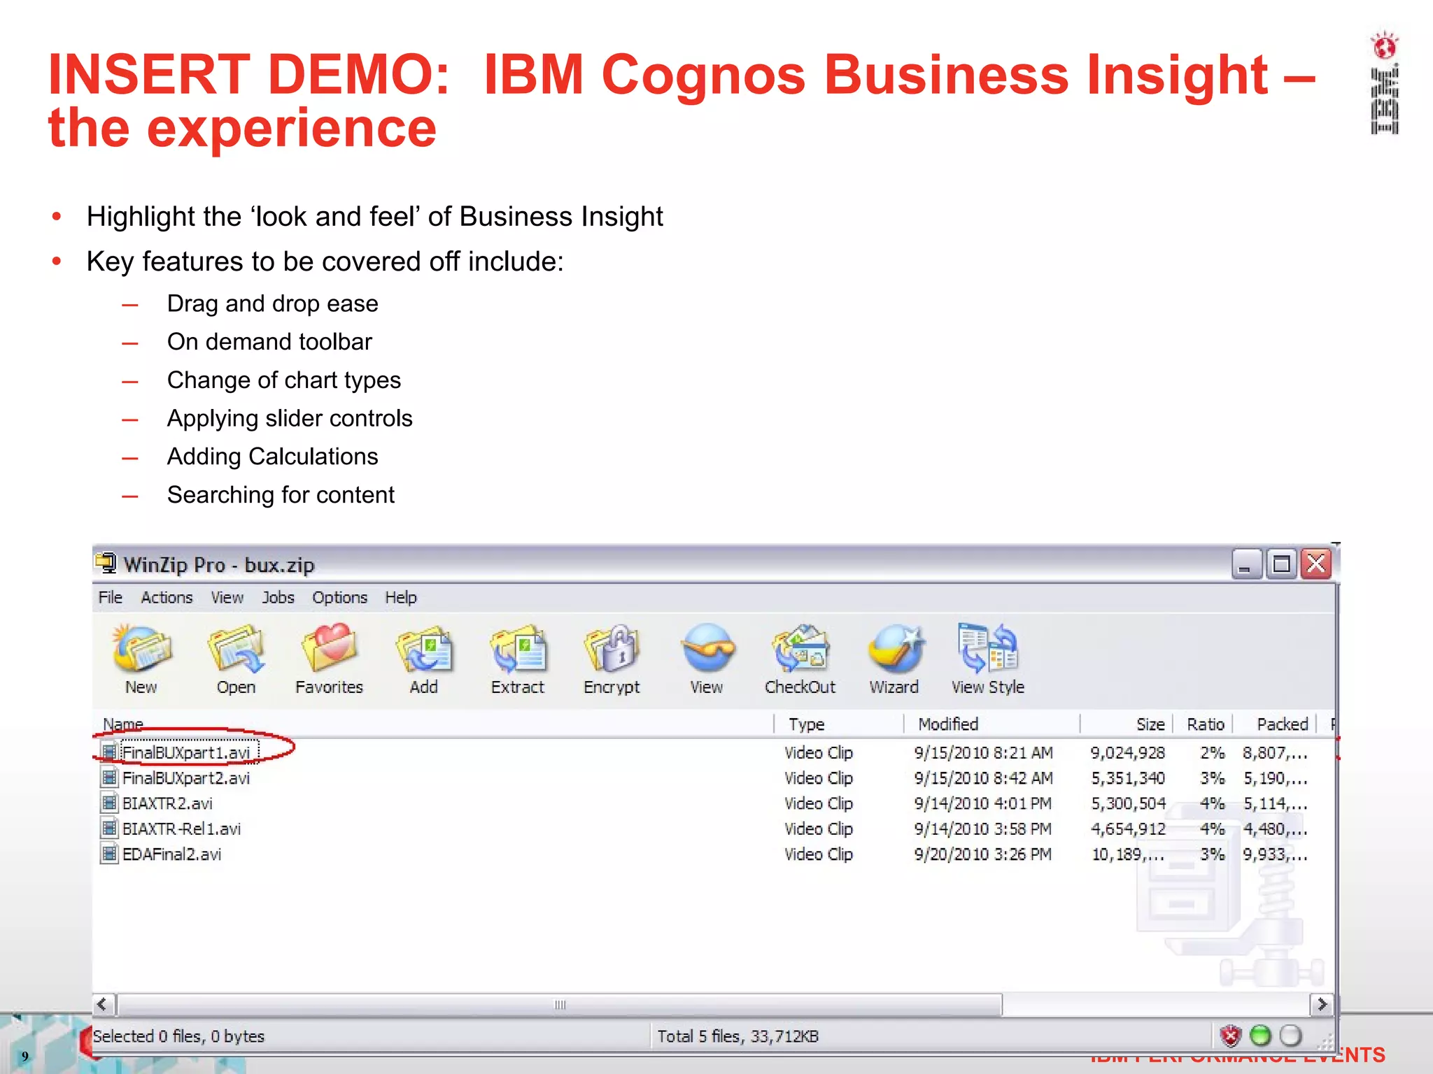
Task: Click the size value 9,024,928
Action: coord(1128,752)
